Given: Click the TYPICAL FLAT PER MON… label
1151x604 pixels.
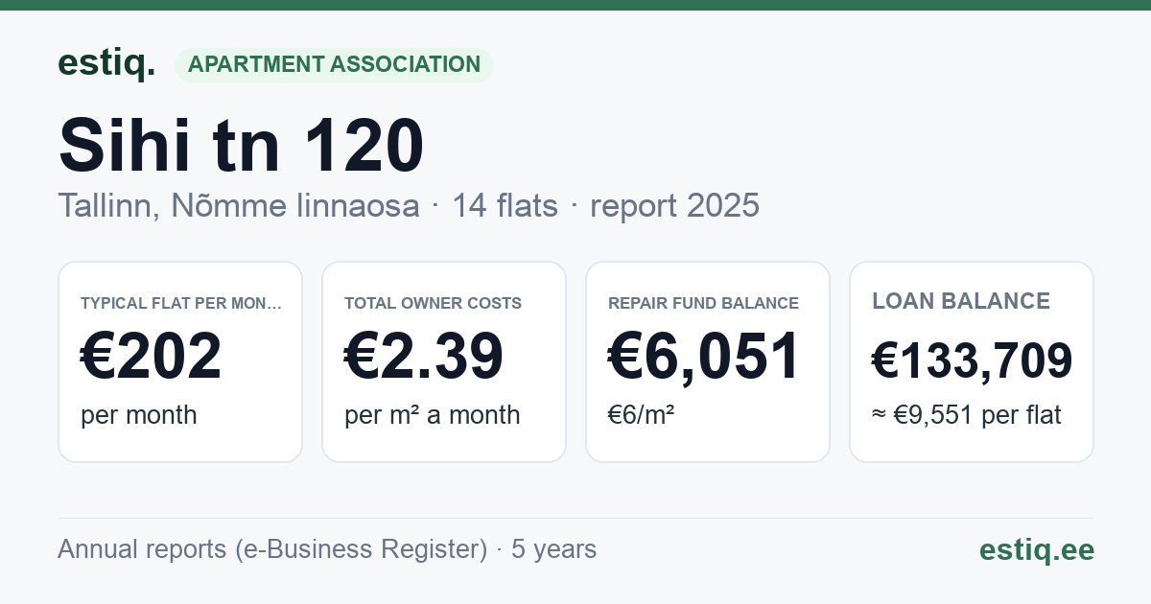Looking at the screenshot, I should [x=181, y=303].
